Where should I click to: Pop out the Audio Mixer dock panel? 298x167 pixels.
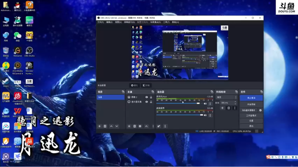[x=212, y=92]
